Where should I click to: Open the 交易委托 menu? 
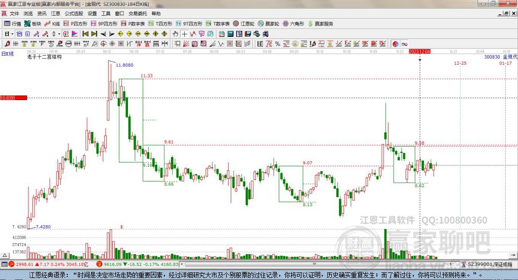(x=138, y=14)
